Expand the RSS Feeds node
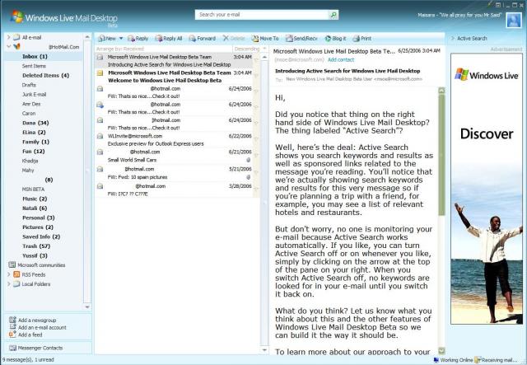 coord(9,274)
